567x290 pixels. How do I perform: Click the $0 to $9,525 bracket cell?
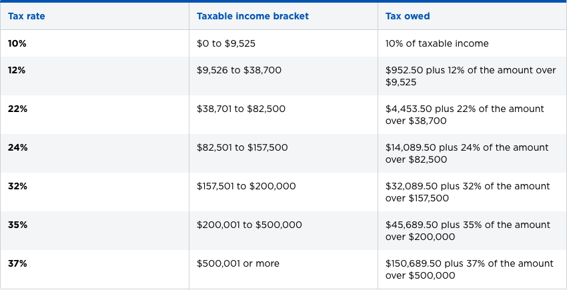(226, 43)
